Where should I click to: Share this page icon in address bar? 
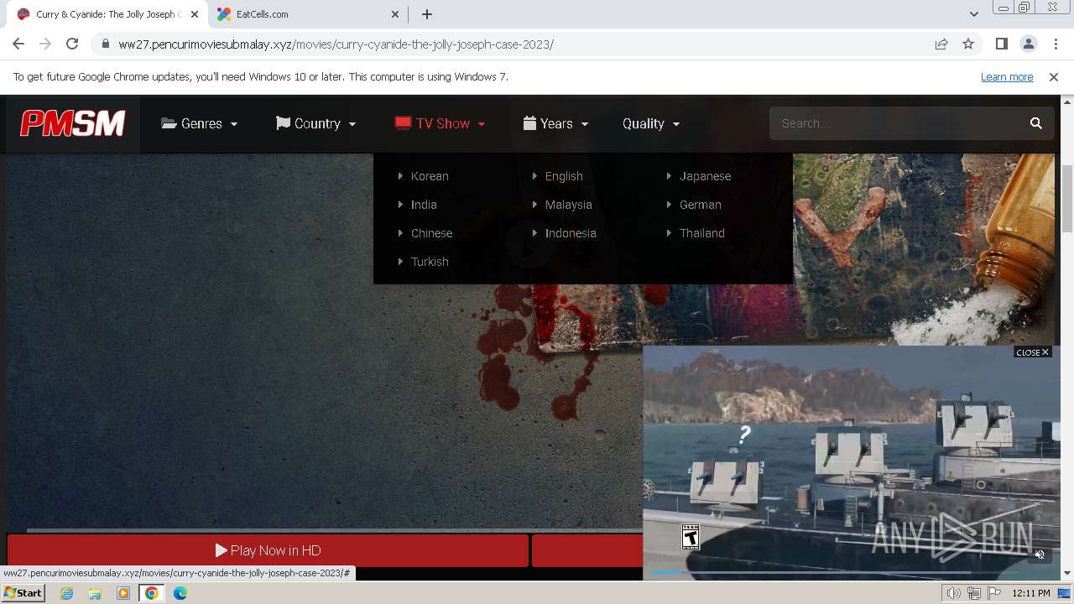point(941,44)
